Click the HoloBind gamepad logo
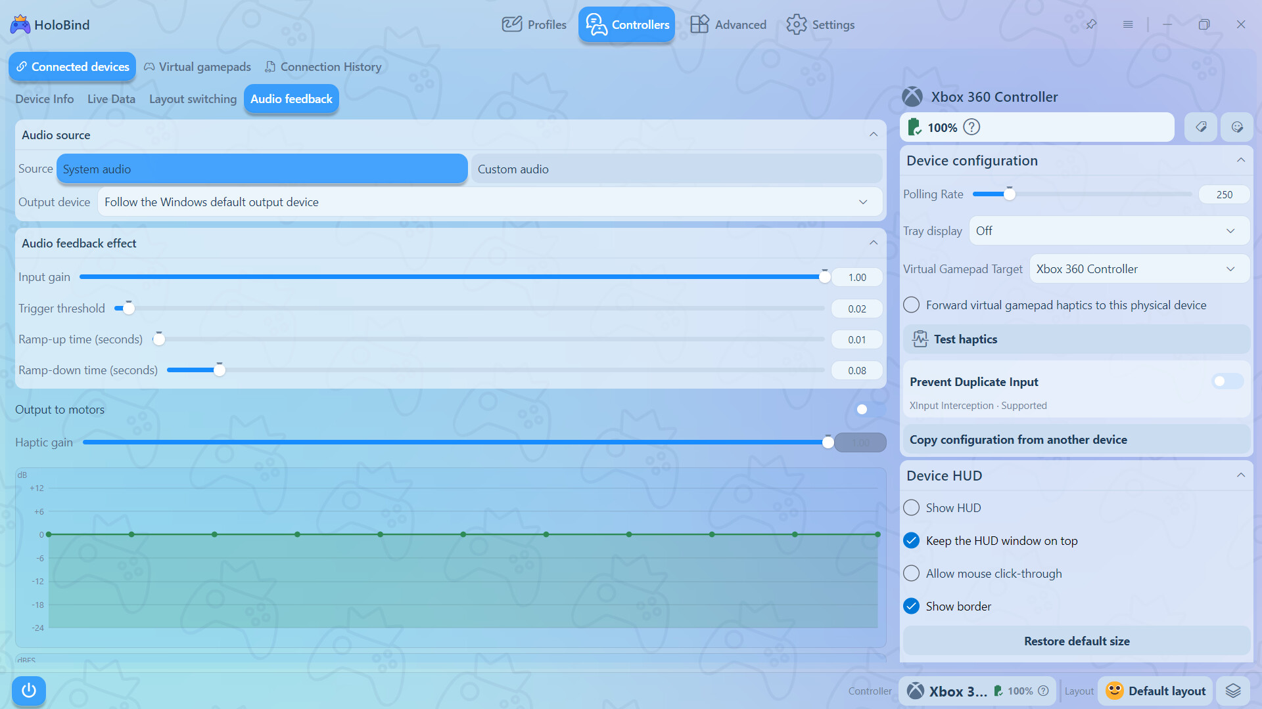1262x709 pixels. pos(20,25)
